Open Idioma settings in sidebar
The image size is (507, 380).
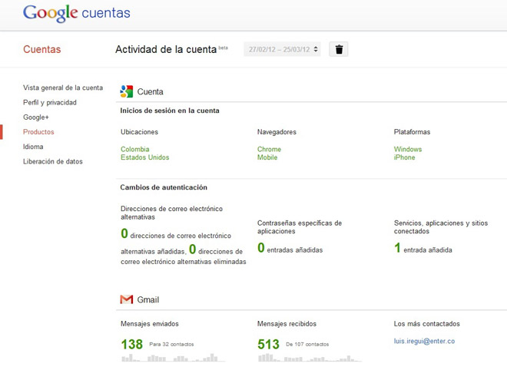(x=33, y=147)
